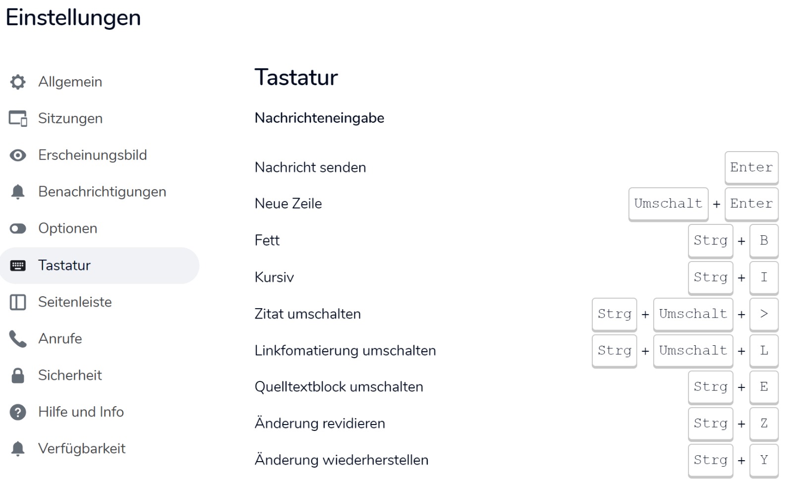Click the B key in Fett shortcut
The image size is (793, 479).
click(x=764, y=241)
